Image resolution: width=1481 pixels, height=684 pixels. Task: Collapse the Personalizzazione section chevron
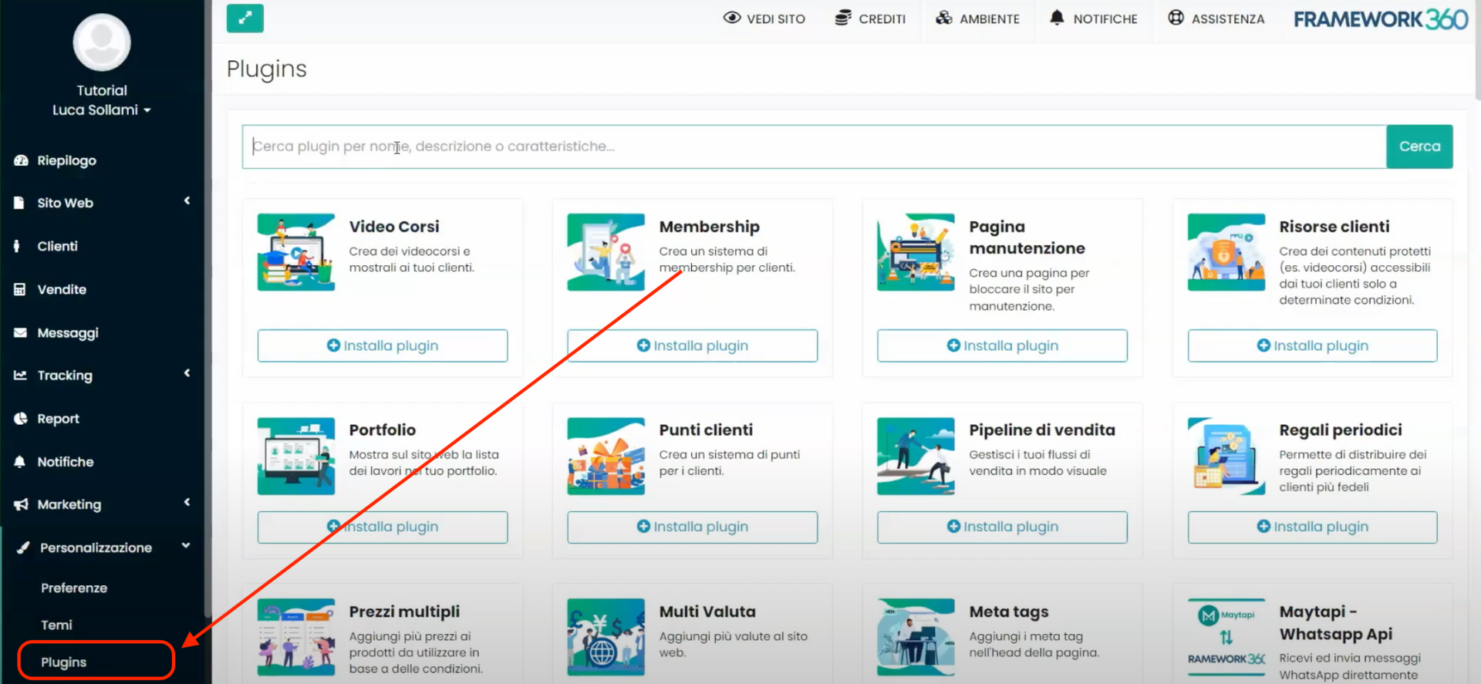click(x=186, y=546)
